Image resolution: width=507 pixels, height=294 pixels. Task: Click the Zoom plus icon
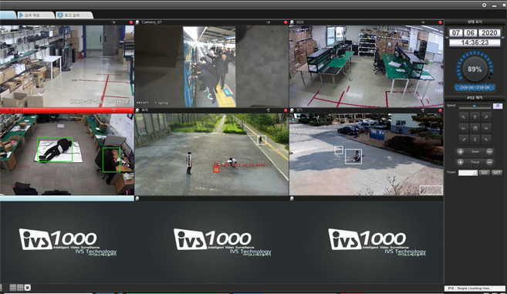coord(461,151)
